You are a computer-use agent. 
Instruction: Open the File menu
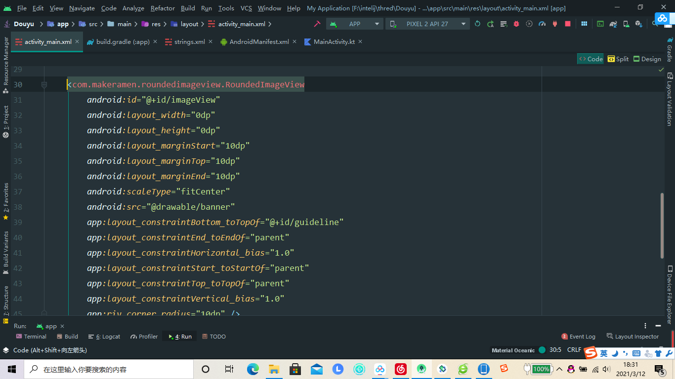coord(22,8)
